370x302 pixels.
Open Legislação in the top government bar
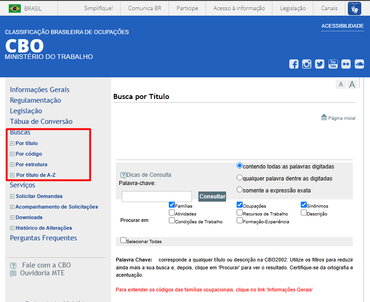293,8
